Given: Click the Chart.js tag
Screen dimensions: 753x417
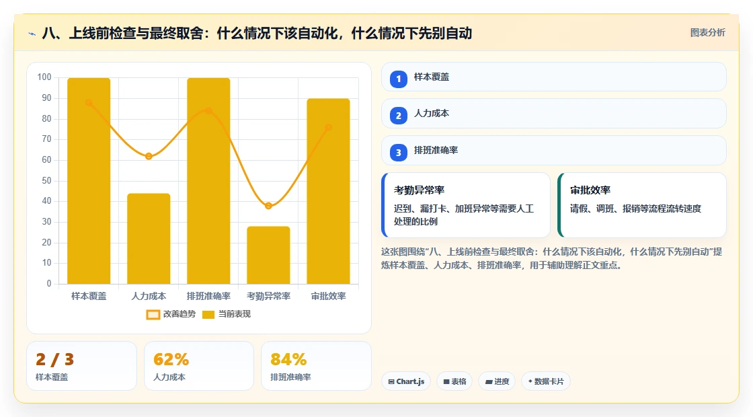Looking at the screenshot, I should [x=406, y=381].
